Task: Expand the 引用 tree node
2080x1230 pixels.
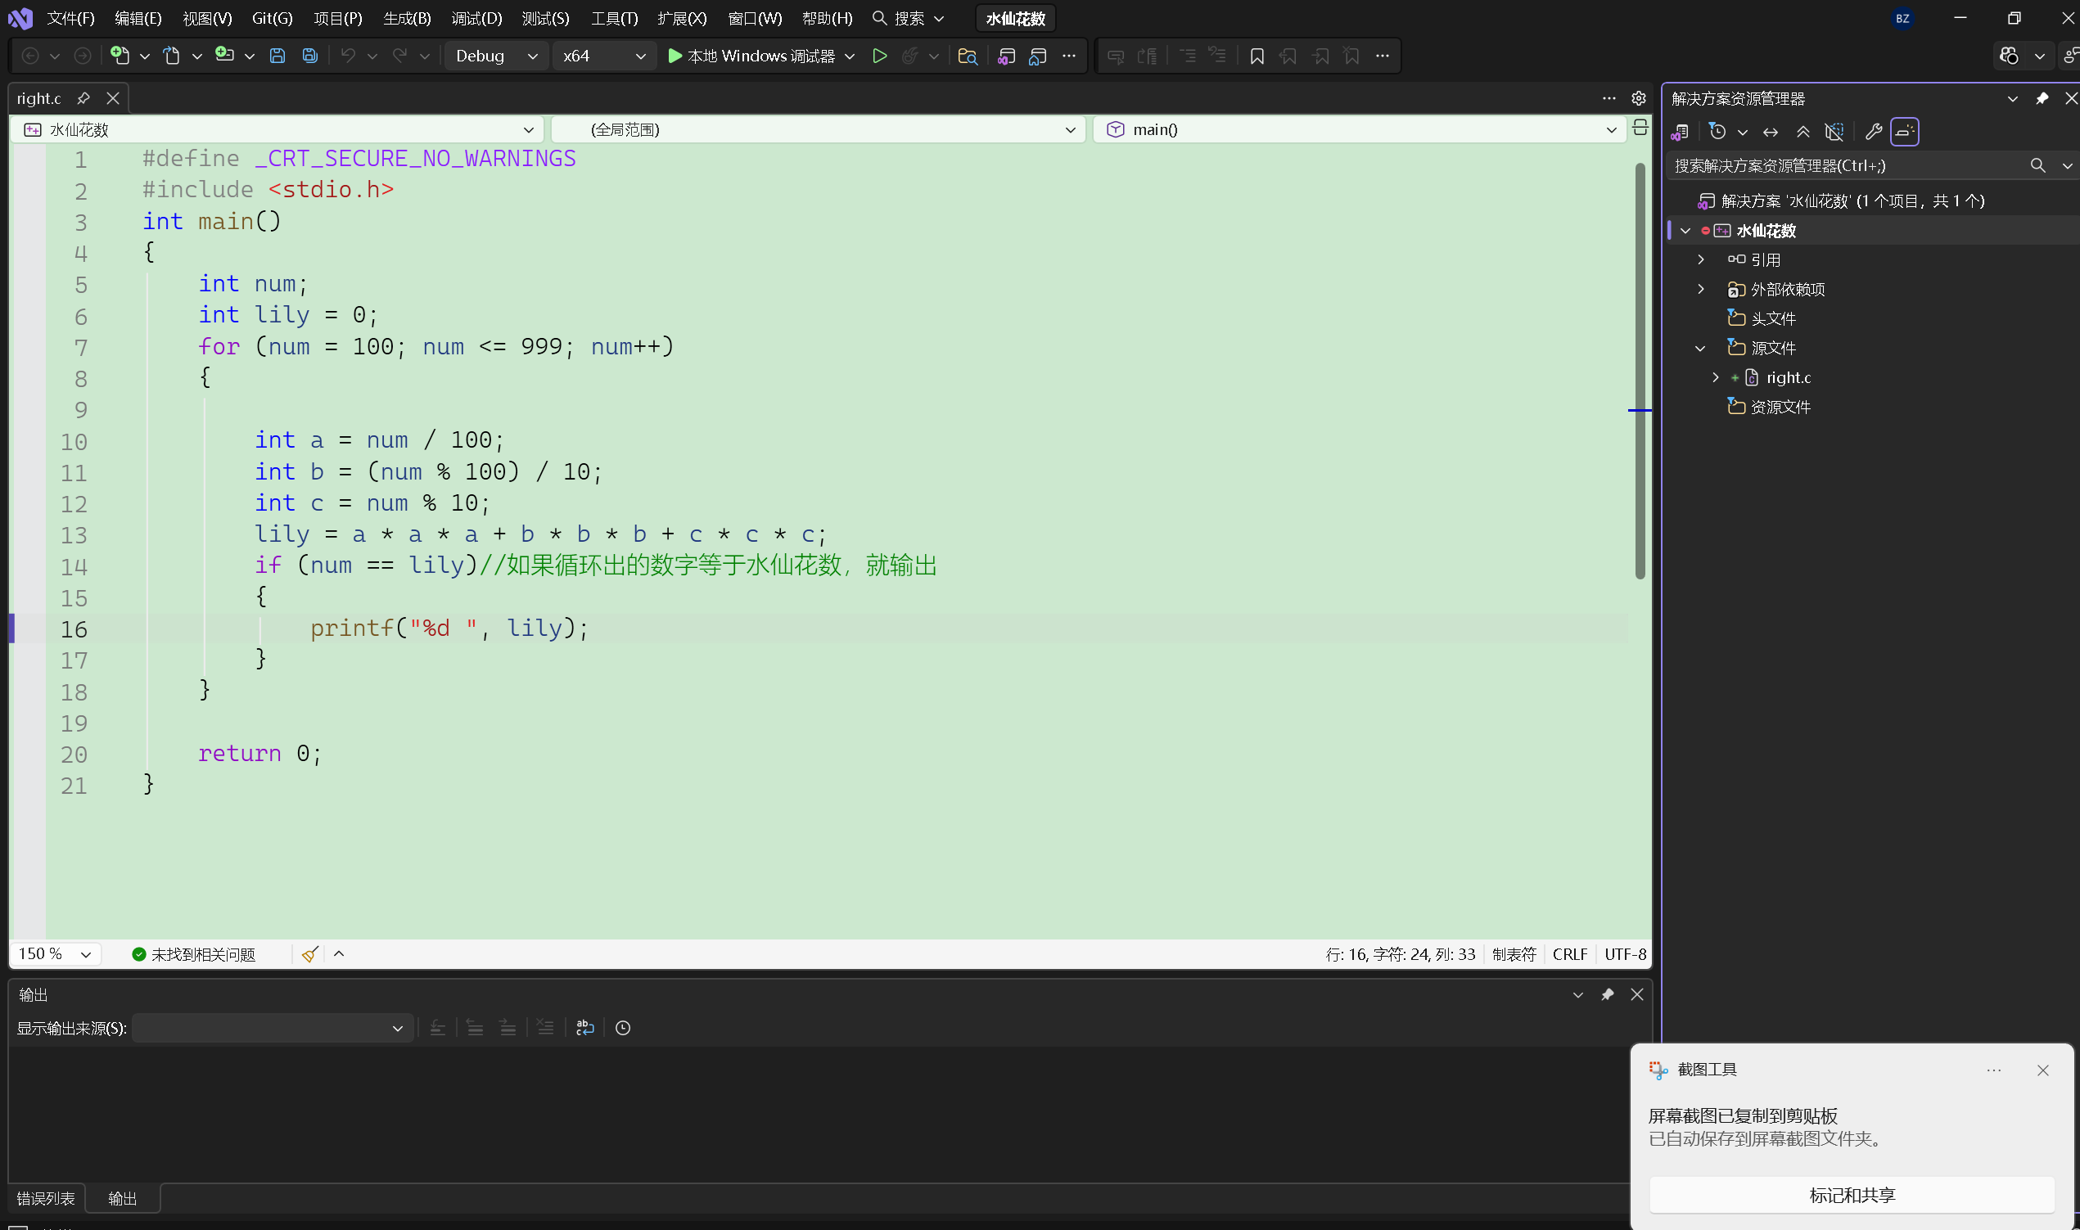Action: [1701, 259]
